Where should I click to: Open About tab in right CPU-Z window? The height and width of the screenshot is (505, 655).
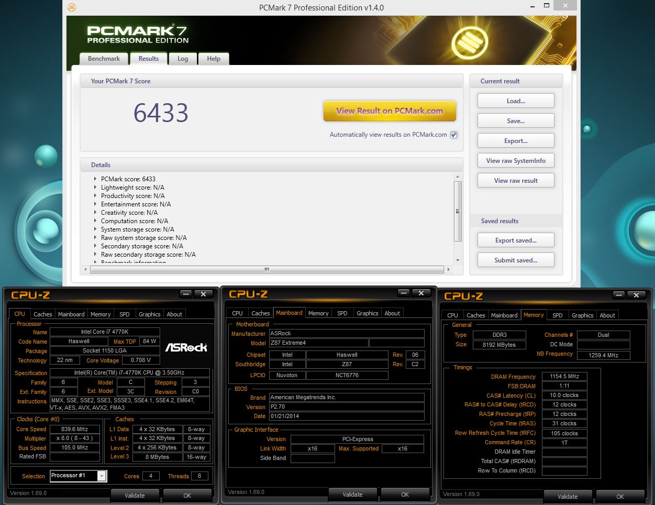pyautogui.click(x=607, y=315)
